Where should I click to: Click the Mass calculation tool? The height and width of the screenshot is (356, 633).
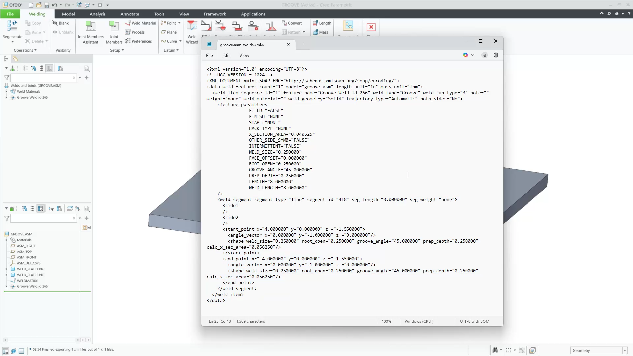[320, 32]
